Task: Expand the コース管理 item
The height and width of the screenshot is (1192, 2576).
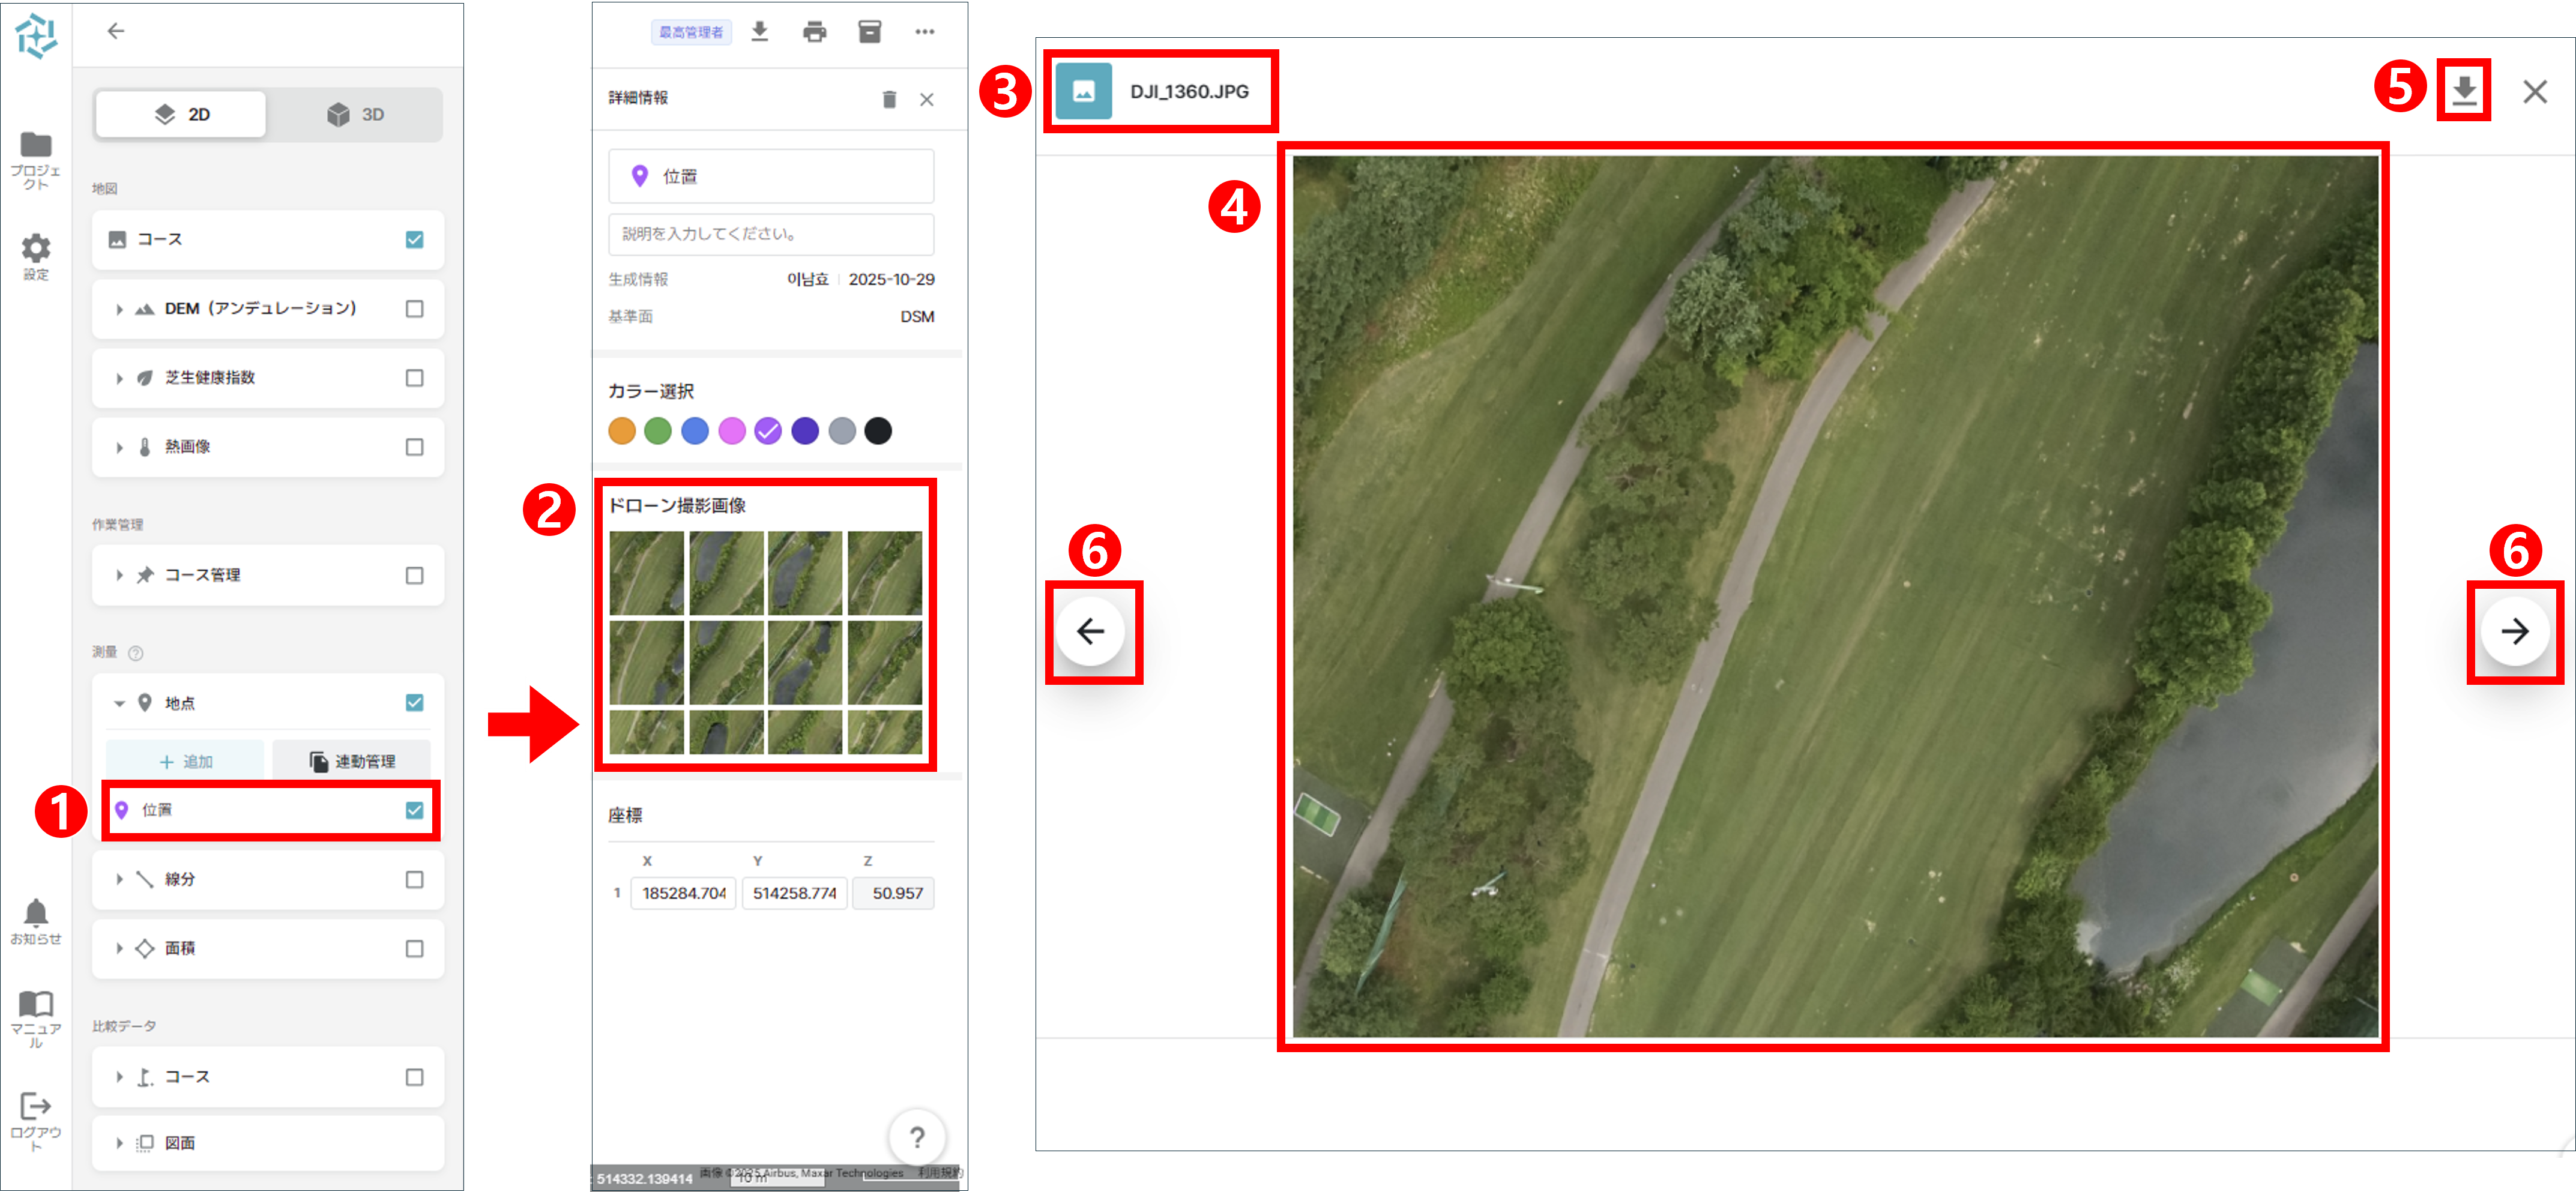Action: 119,575
